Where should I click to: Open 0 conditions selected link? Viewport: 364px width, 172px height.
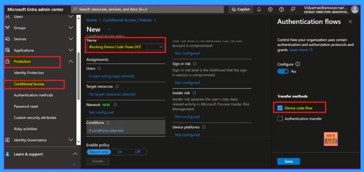pyautogui.click(x=106, y=131)
